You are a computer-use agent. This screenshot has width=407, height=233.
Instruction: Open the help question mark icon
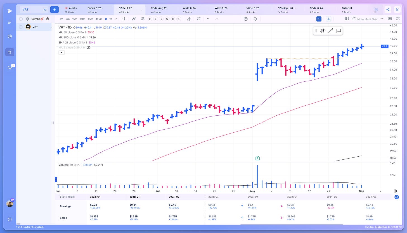coord(10,219)
